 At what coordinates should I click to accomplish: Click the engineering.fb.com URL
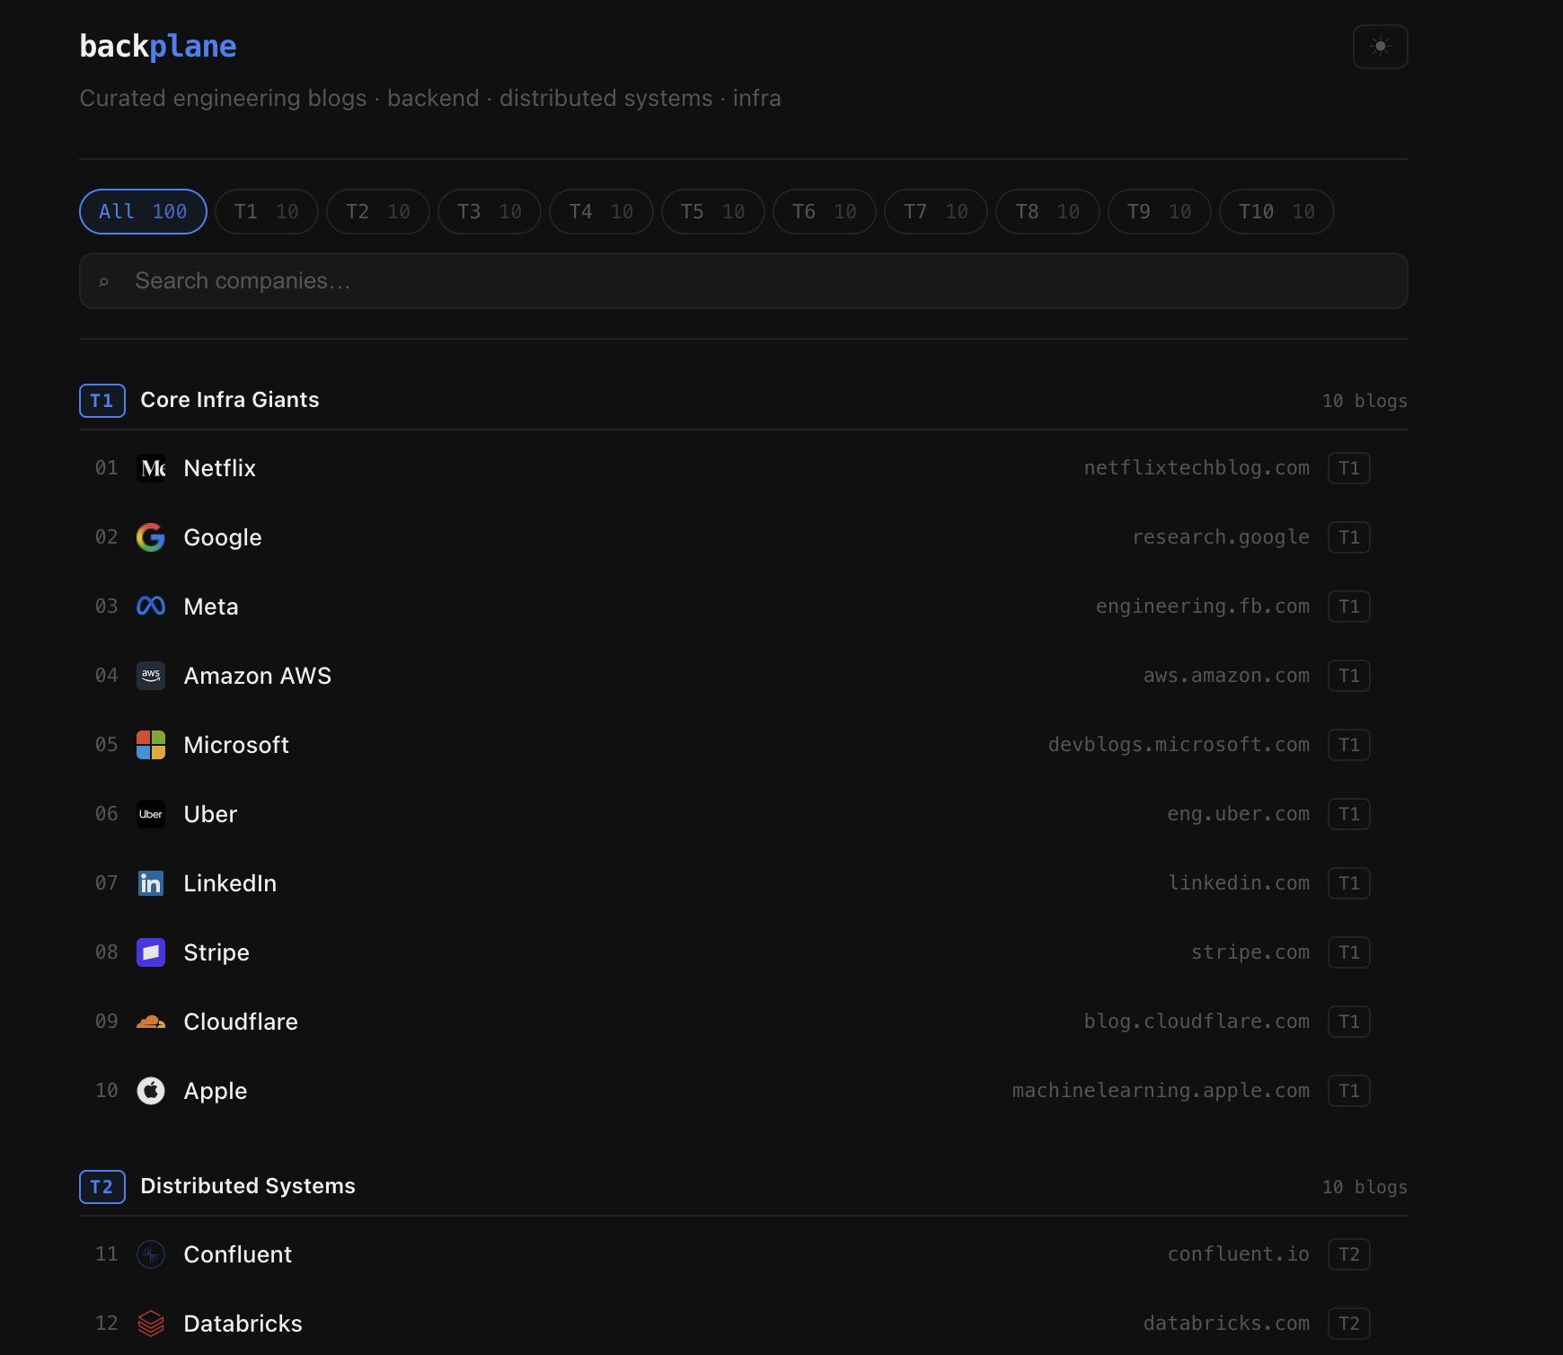(x=1203, y=607)
